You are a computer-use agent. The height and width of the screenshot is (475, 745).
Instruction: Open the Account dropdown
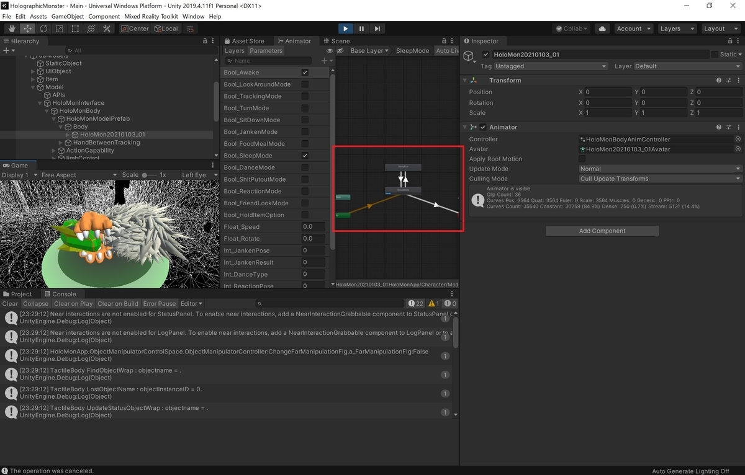(633, 29)
